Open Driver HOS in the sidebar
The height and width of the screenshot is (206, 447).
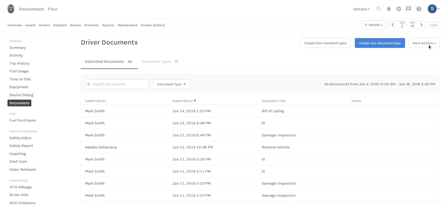click(x=19, y=195)
